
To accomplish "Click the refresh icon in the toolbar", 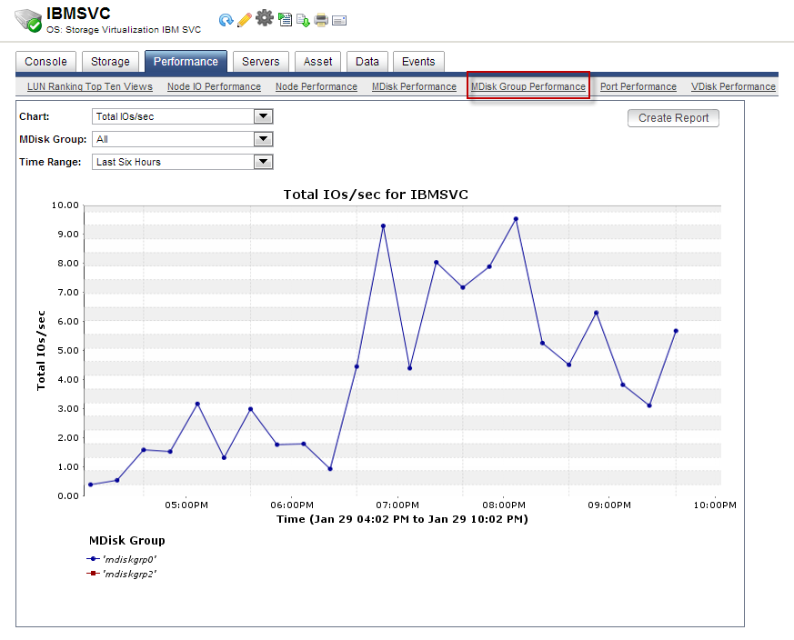I will pos(224,19).
